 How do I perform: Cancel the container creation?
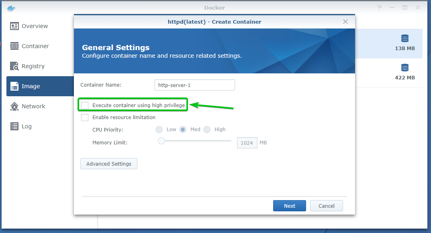coord(326,206)
